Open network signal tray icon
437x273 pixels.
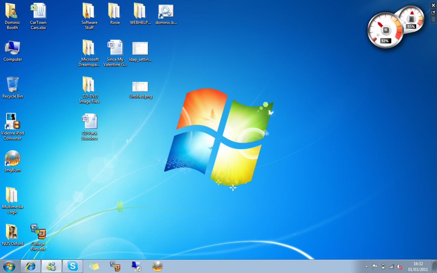point(391,267)
